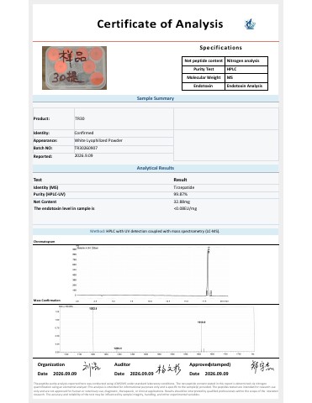Click the net content value '32.88mg'
The width and height of the screenshot is (312, 403).
click(x=182, y=201)
